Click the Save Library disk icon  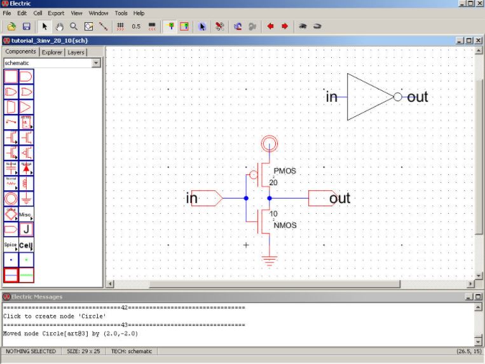(27, 27)
